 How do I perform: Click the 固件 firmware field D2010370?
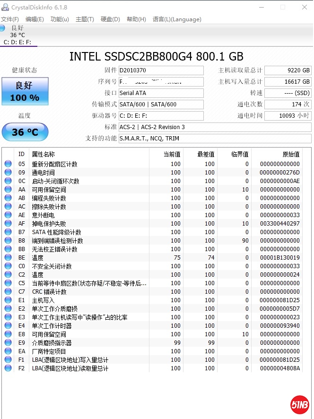[x=161, y=70]
